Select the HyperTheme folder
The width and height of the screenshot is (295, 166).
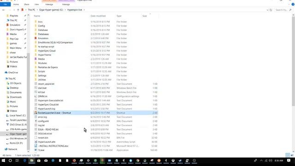click(44, 55)
